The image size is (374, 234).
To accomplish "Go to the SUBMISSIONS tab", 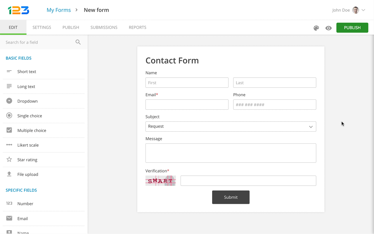I will 104,27.
